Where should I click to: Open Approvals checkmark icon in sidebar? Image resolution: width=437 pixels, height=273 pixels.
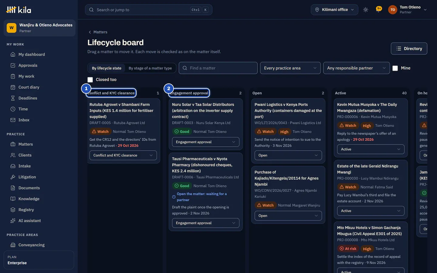(13, 65)
